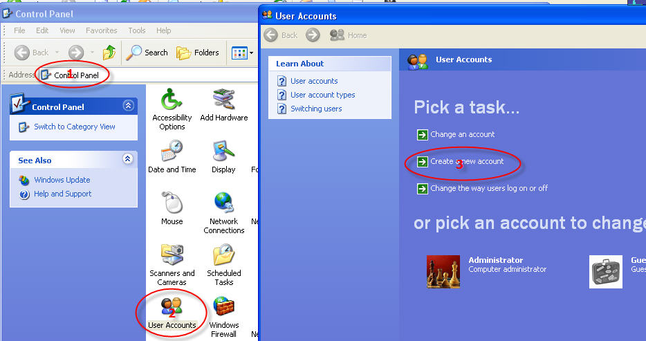The image size is (646, 341).
Task: Click the Administrator account name
Action: click(496, 260)
